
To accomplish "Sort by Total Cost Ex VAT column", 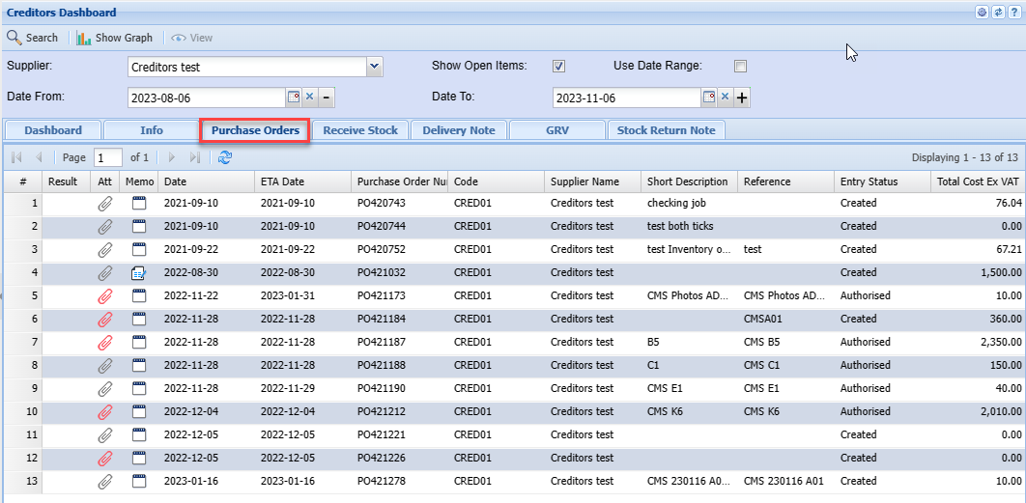I will click(x=978, y=182).
